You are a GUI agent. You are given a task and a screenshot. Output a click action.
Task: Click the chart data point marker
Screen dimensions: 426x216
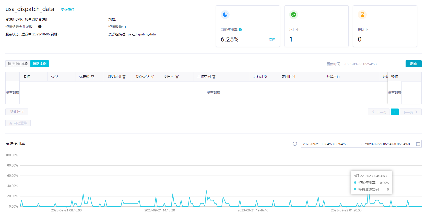[x=395, y=206]
